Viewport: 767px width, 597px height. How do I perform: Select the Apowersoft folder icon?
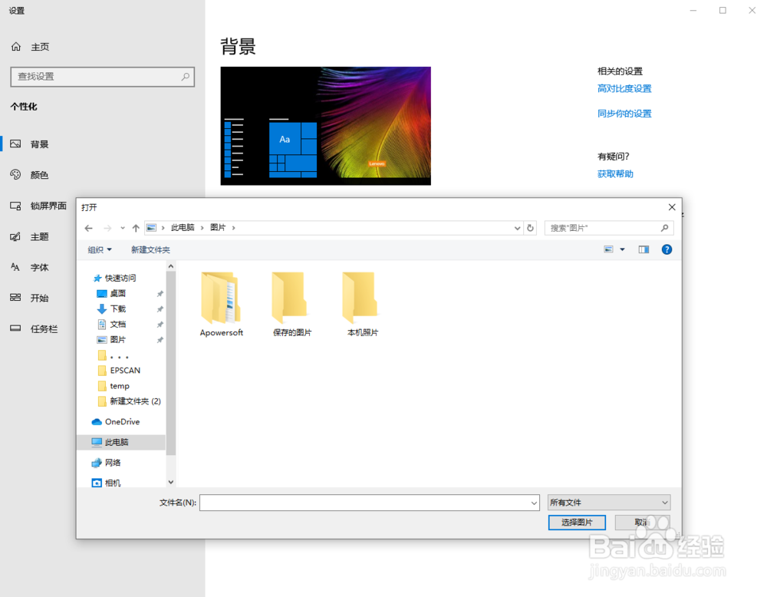[221, 298]
